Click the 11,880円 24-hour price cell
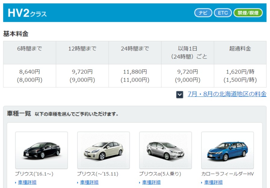270x188 pixels. click(x=135, y=76)
